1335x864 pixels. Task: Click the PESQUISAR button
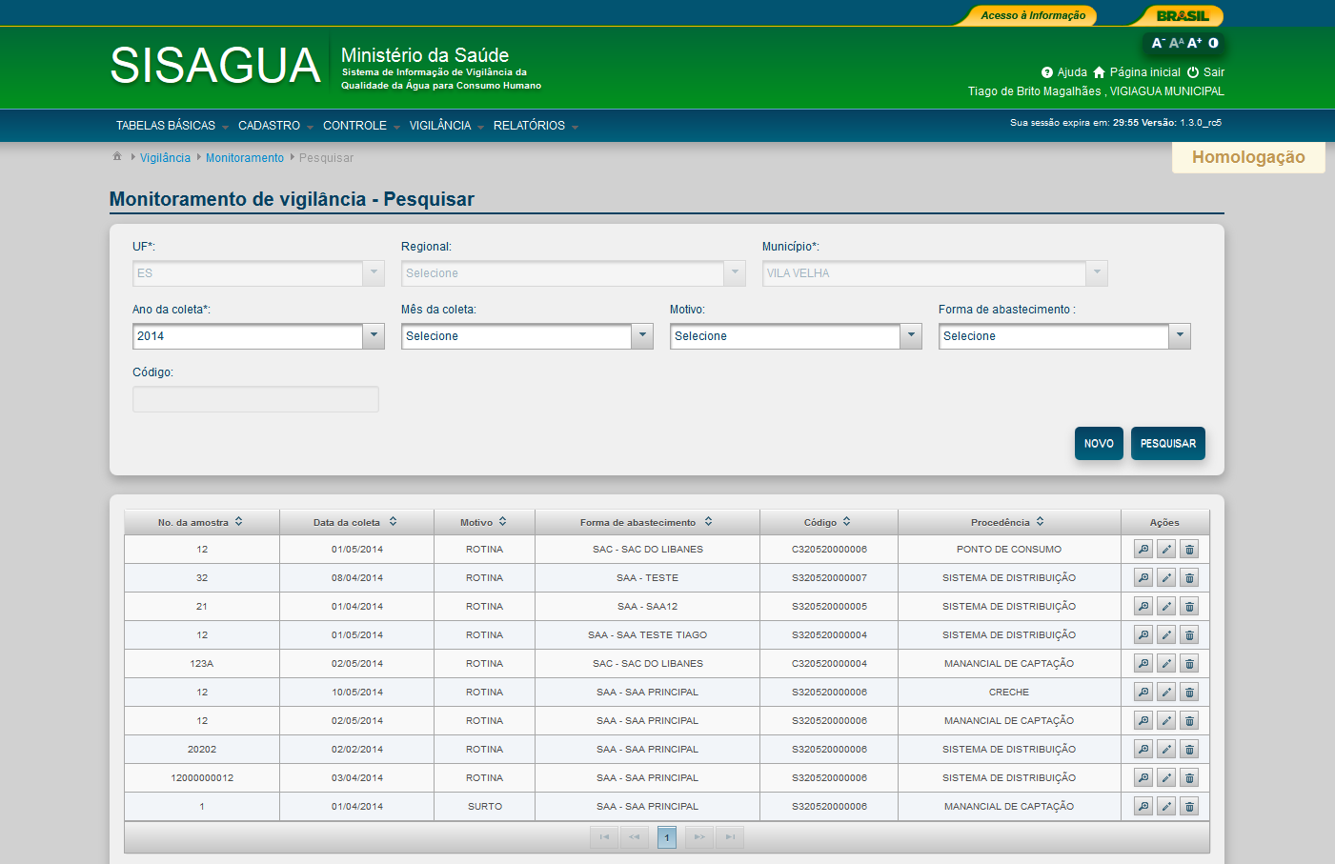[1168, 443]
